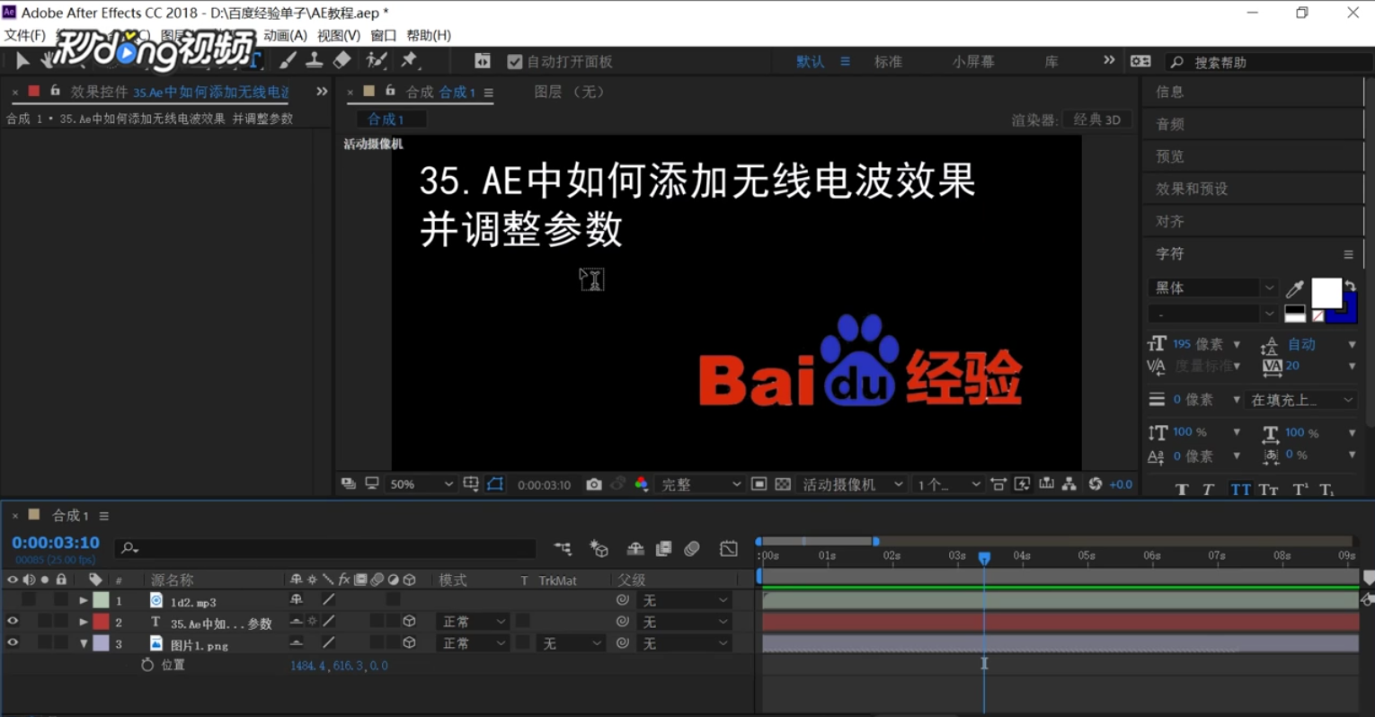Enable frame blending for timeline layers
1375x717 pixels.
(664, 548)
